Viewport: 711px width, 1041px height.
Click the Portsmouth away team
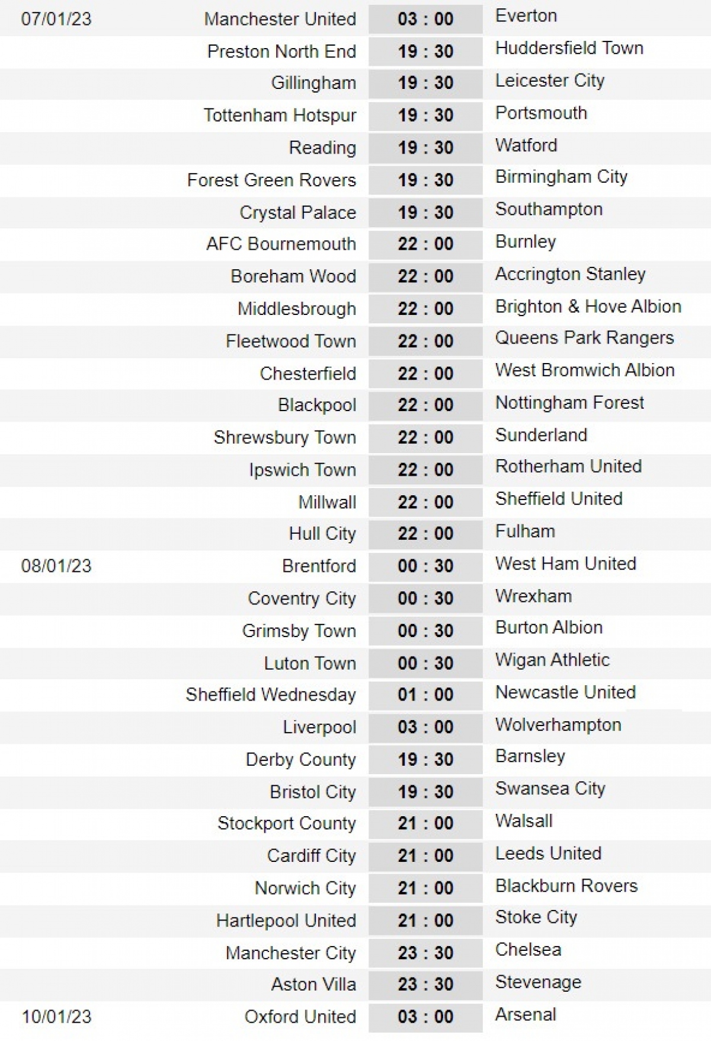(541, 113)
